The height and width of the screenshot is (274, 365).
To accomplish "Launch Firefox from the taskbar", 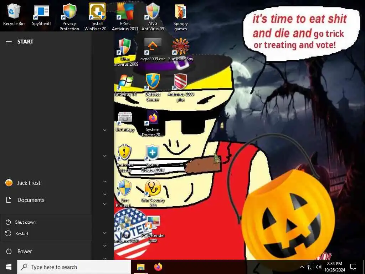I will [x=158, y=267].
